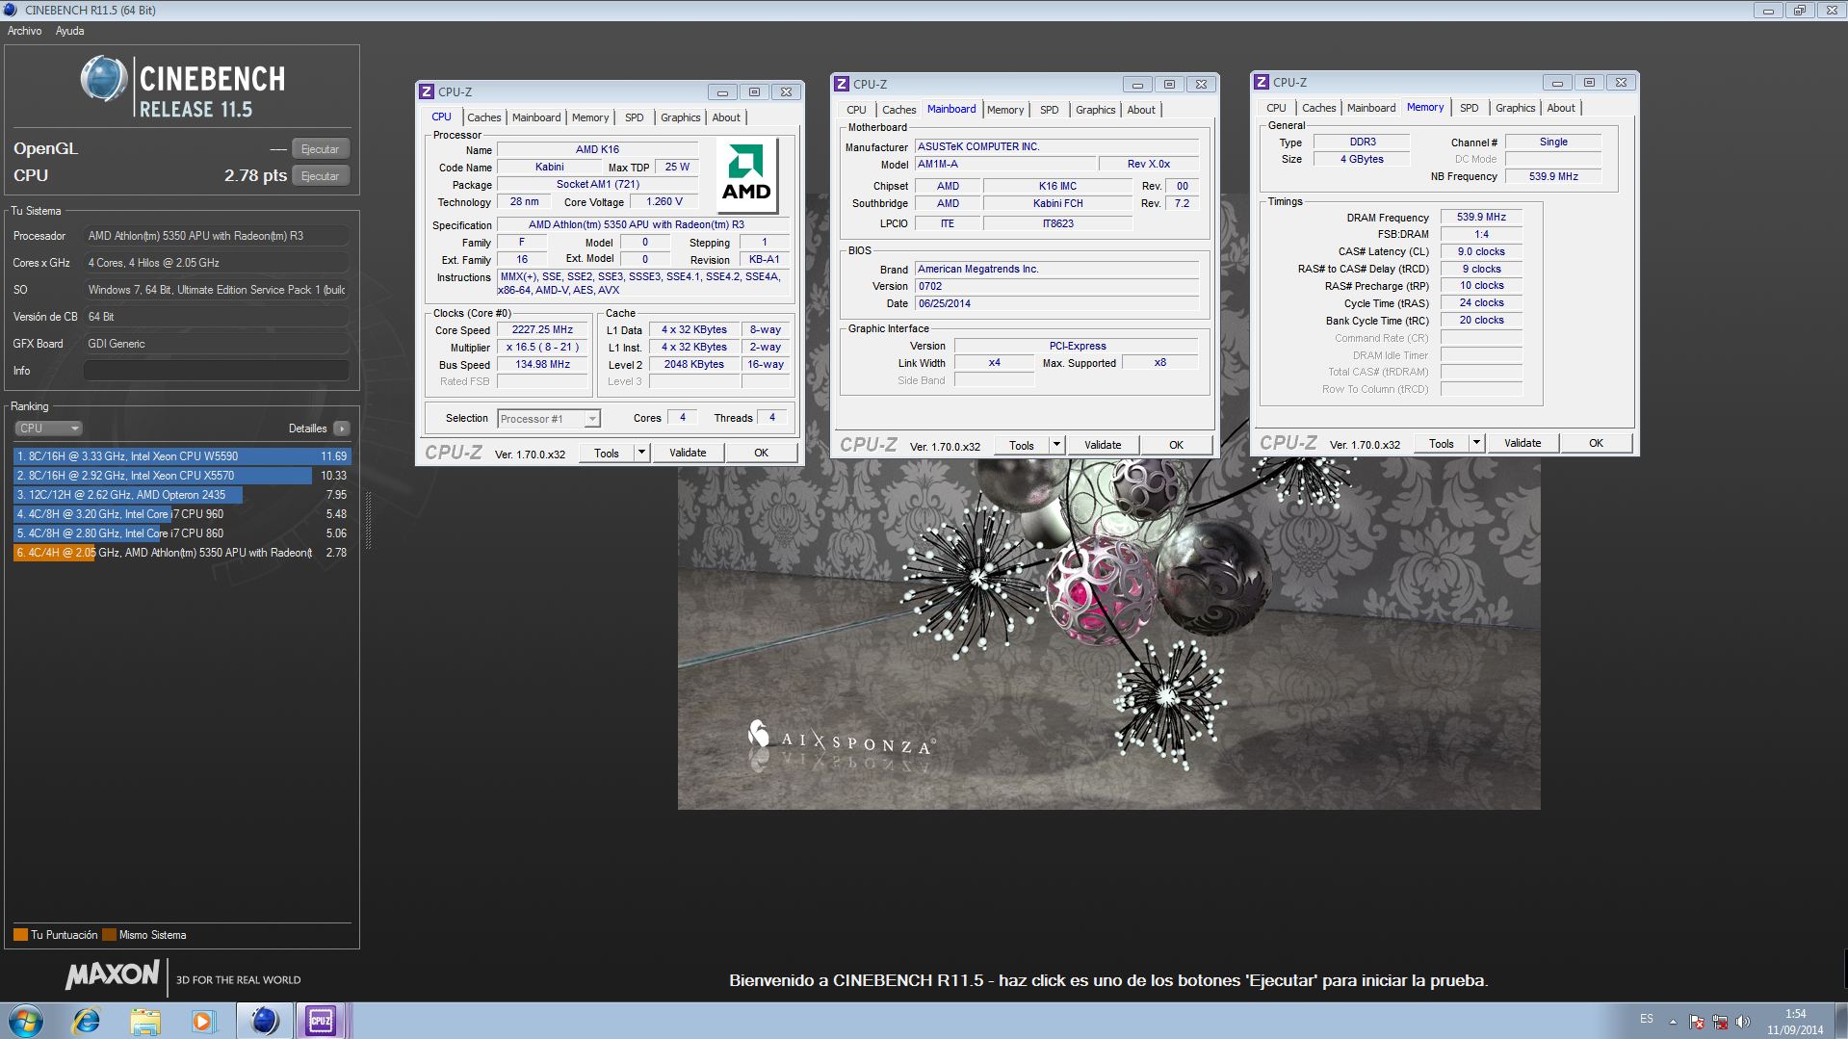
Task: Click ES language indicator in taskbar
Action: (x=1647, y=1019)
